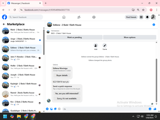Edit the chat Name with pencil icon
Viewport: 160px width, 120px height.
coord(105,45)
